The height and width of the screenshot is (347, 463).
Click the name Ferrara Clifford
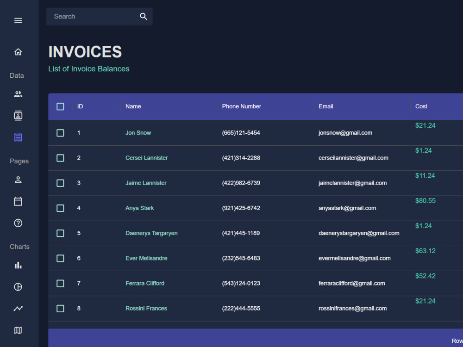point(145,283)
